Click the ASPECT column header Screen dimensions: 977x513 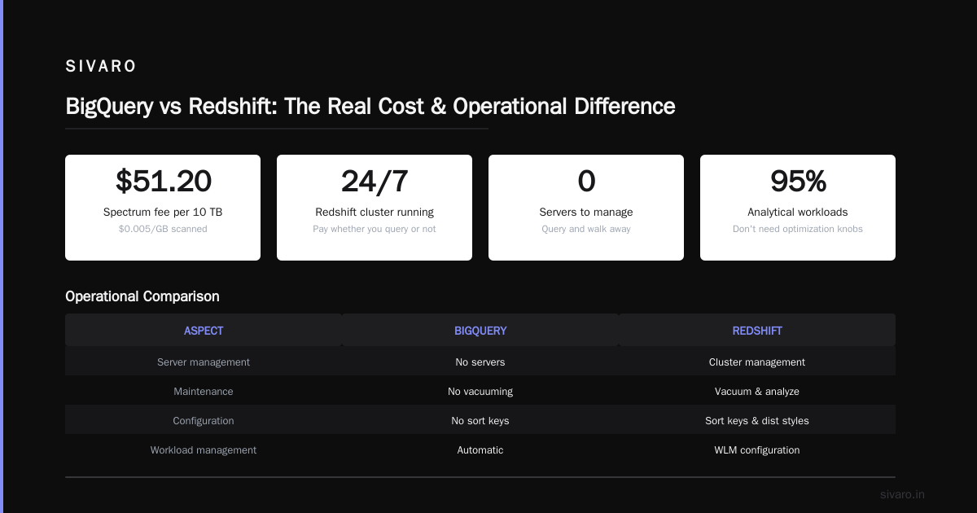[x=204, y=331]
